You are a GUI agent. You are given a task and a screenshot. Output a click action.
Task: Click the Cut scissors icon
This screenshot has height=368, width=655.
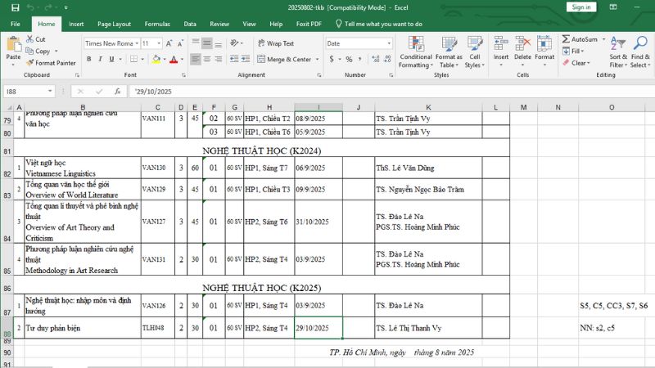pyautogui.click(x=30, y=39)
